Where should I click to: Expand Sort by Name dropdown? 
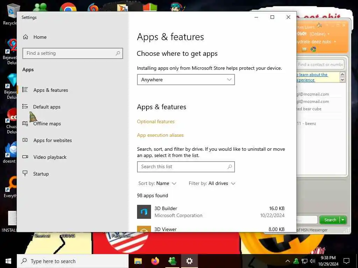point(157,184)
